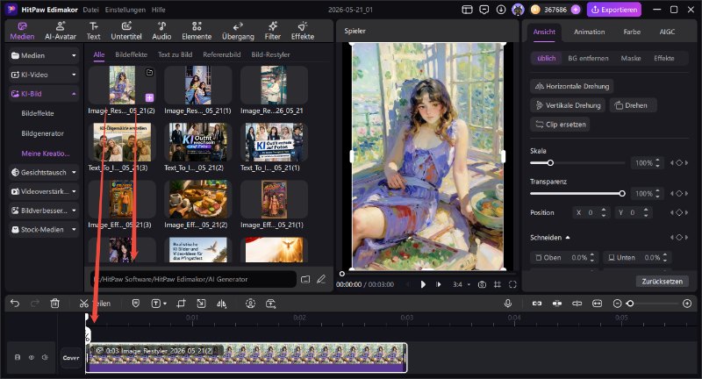Image resolution: width=702 pixels, height=379 pixels.
Task: Click the Clip ersetzen button
Action: 560,125
